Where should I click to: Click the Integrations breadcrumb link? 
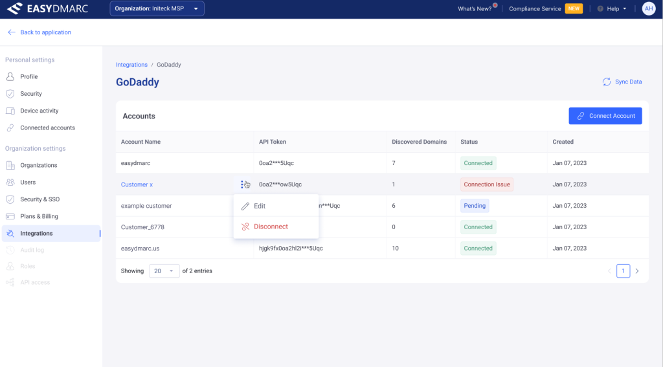(x=131, y=65)
